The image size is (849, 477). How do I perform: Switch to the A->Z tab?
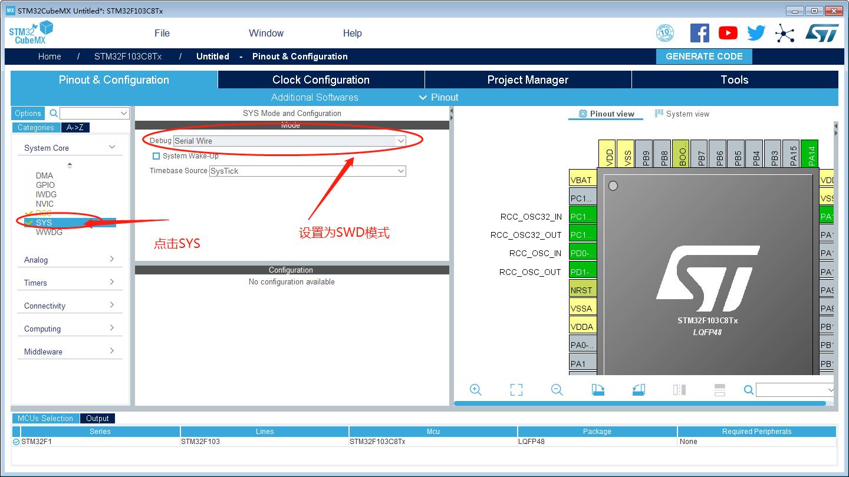(x=75, y=127)
